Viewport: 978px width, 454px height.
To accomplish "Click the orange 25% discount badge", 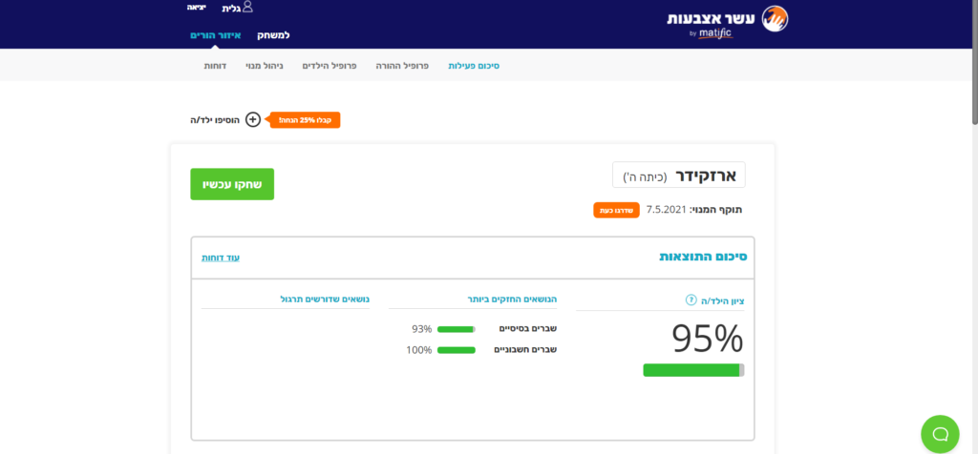I will [305, 119].
